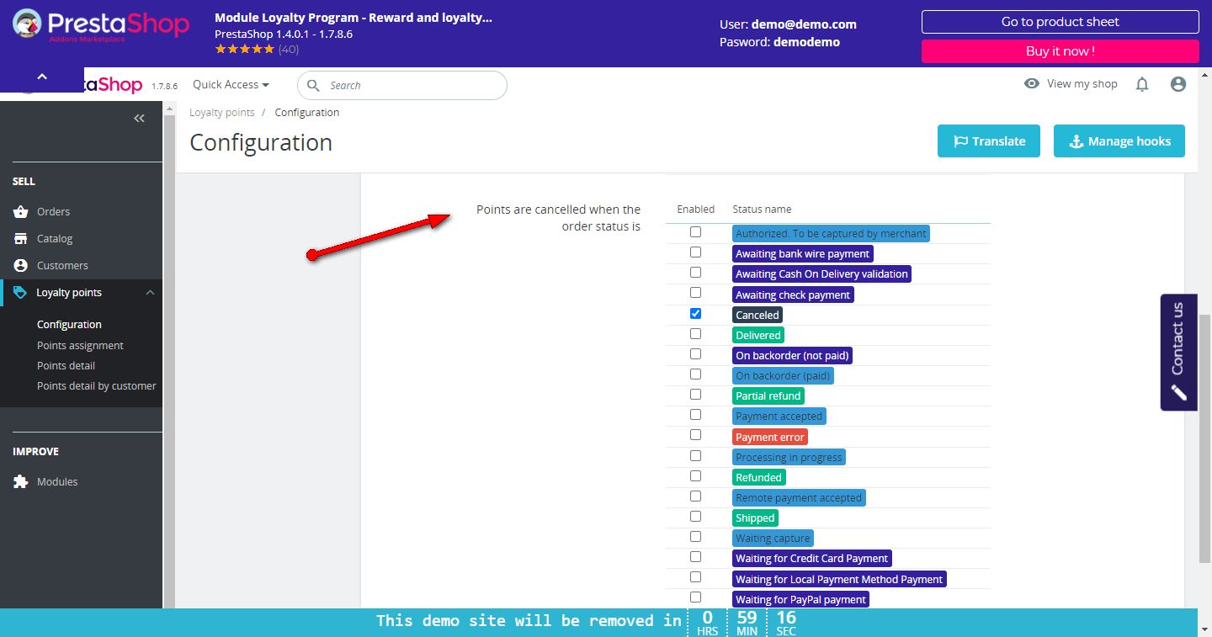Click the PrestaShop Addons Marketplace logo
Image resolution: width=1212 pixels, height=637 pixels.
101,25
